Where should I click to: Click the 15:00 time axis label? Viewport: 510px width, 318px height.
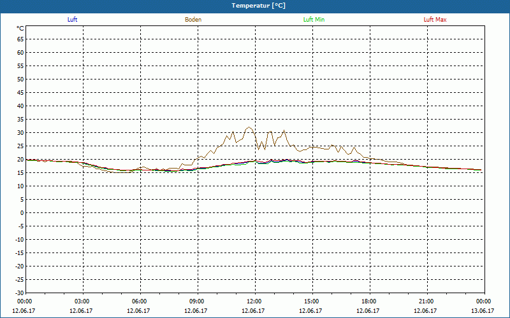312,301
